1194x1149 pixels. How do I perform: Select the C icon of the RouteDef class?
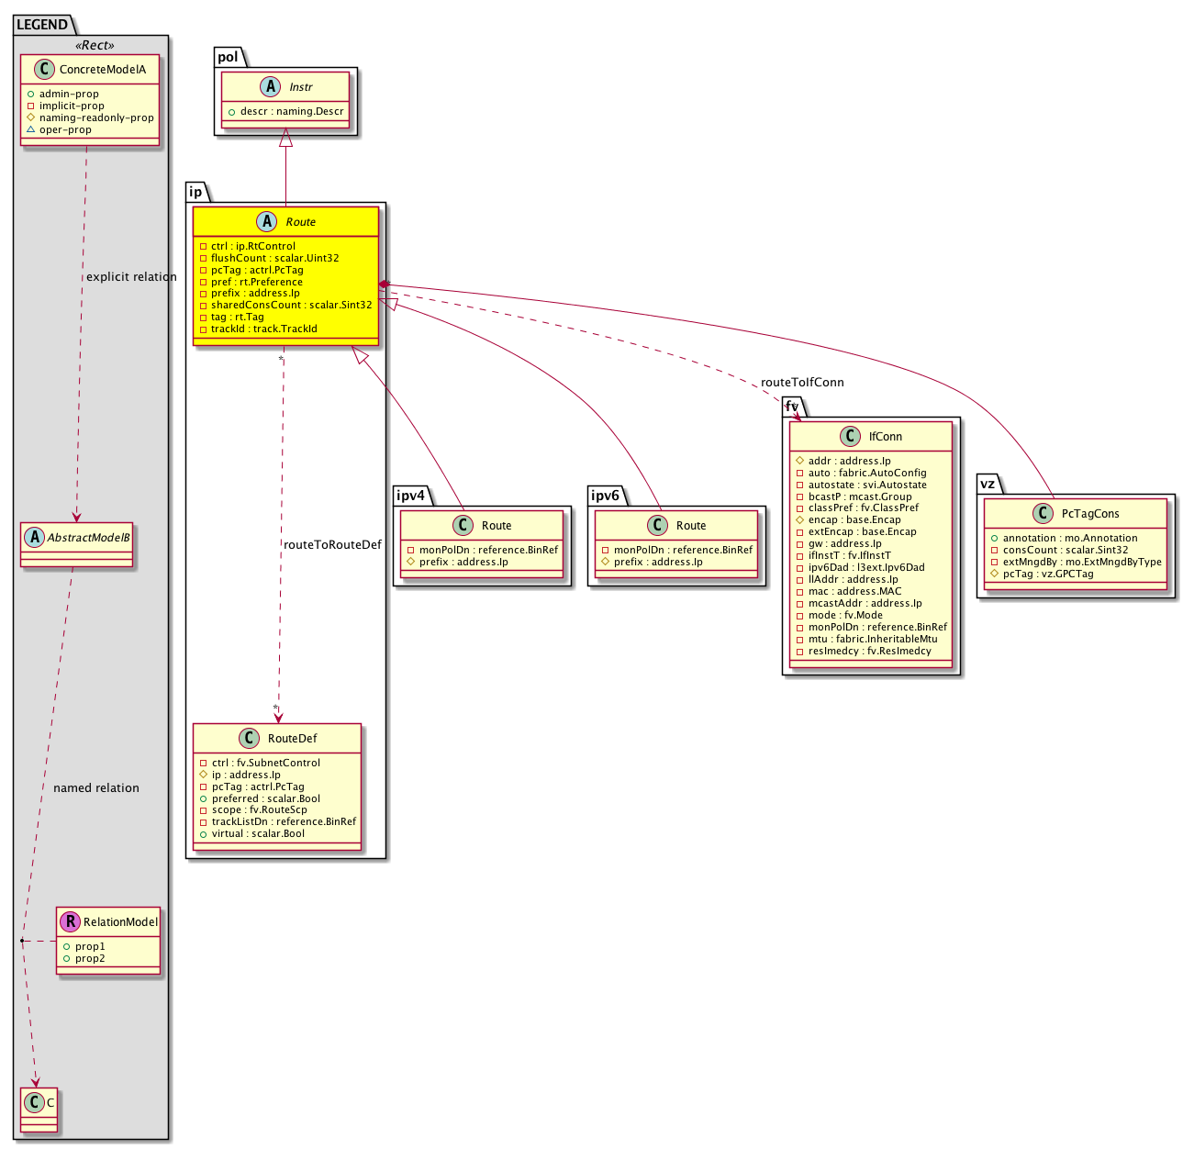tap(249, 738)
